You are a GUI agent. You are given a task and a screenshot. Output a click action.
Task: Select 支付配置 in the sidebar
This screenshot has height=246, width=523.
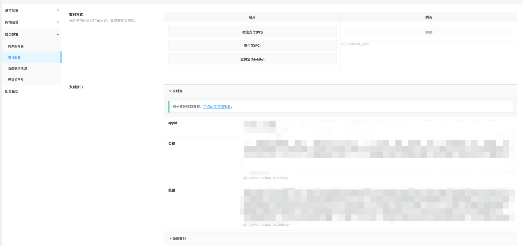click(15, 57)
